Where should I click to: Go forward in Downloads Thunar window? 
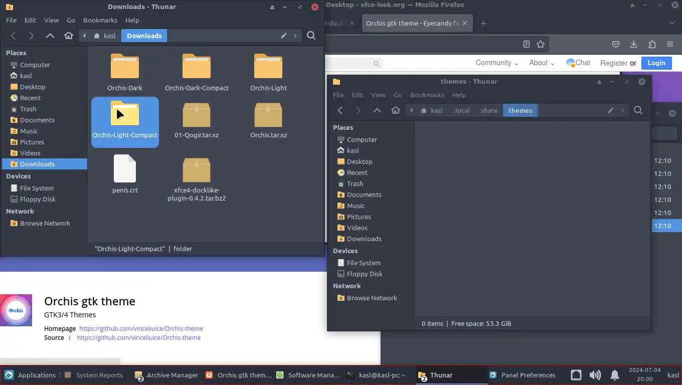[31, 36]
